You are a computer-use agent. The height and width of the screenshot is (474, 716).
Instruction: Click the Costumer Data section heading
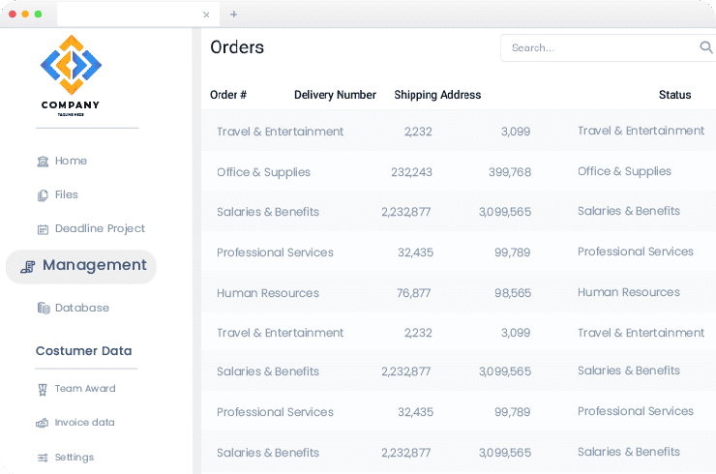pyautogui.click(x=83, y=351)
